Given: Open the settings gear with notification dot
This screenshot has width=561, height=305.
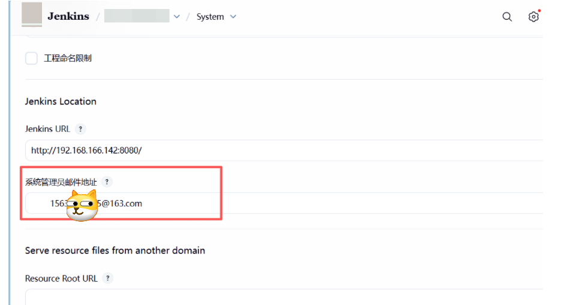Looking at the screenshot, I should 533,16.
